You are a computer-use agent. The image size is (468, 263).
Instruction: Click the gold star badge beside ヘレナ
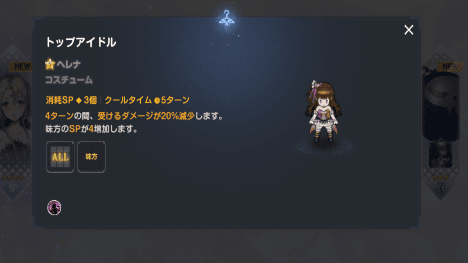point(50,64)
